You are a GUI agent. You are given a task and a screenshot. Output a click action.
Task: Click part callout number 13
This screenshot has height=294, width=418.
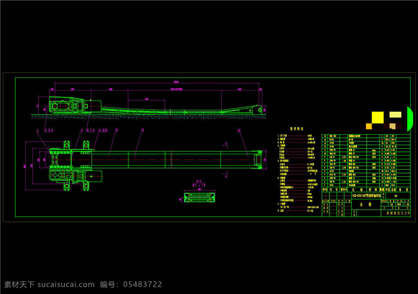point(142,130)
